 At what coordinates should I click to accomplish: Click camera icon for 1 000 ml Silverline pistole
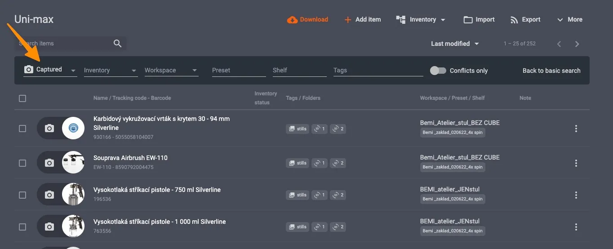[49, 227]
